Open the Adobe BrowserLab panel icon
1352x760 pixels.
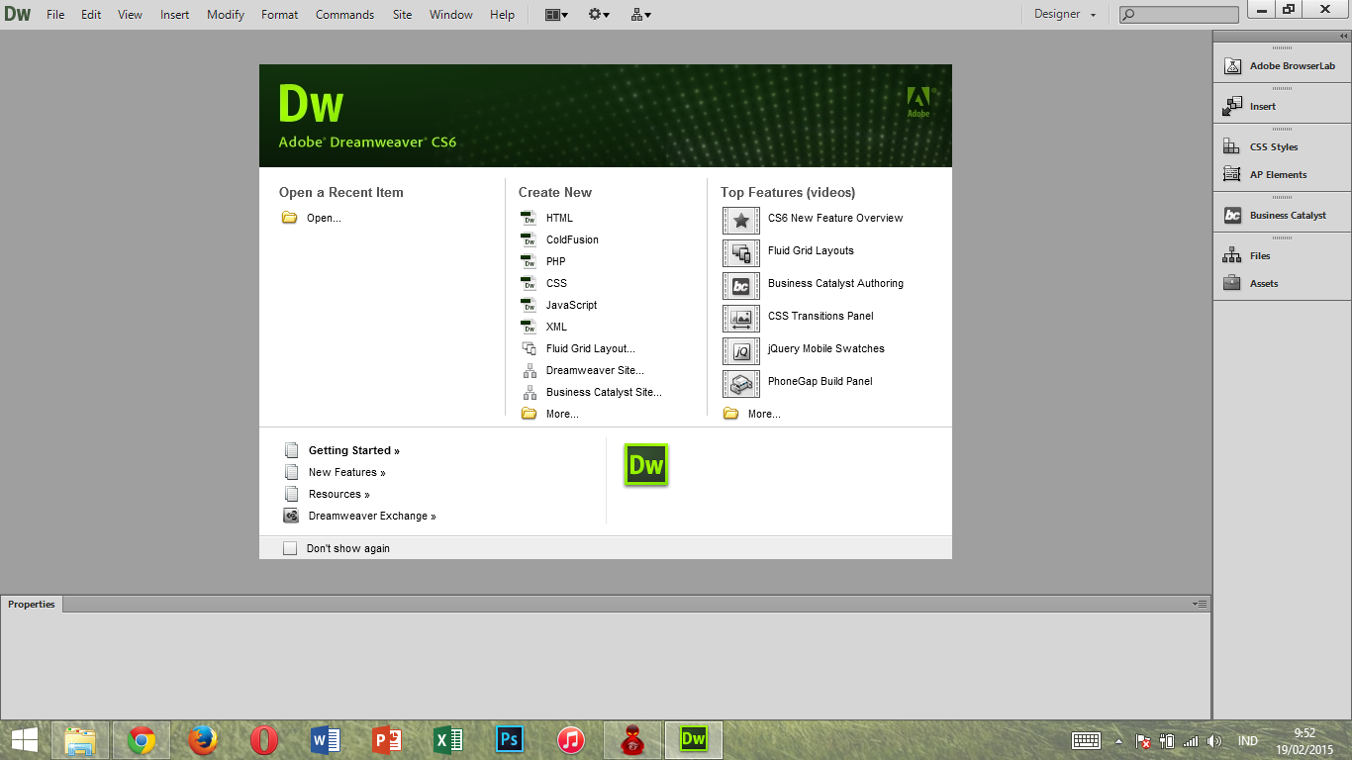tap(1232, 66)
